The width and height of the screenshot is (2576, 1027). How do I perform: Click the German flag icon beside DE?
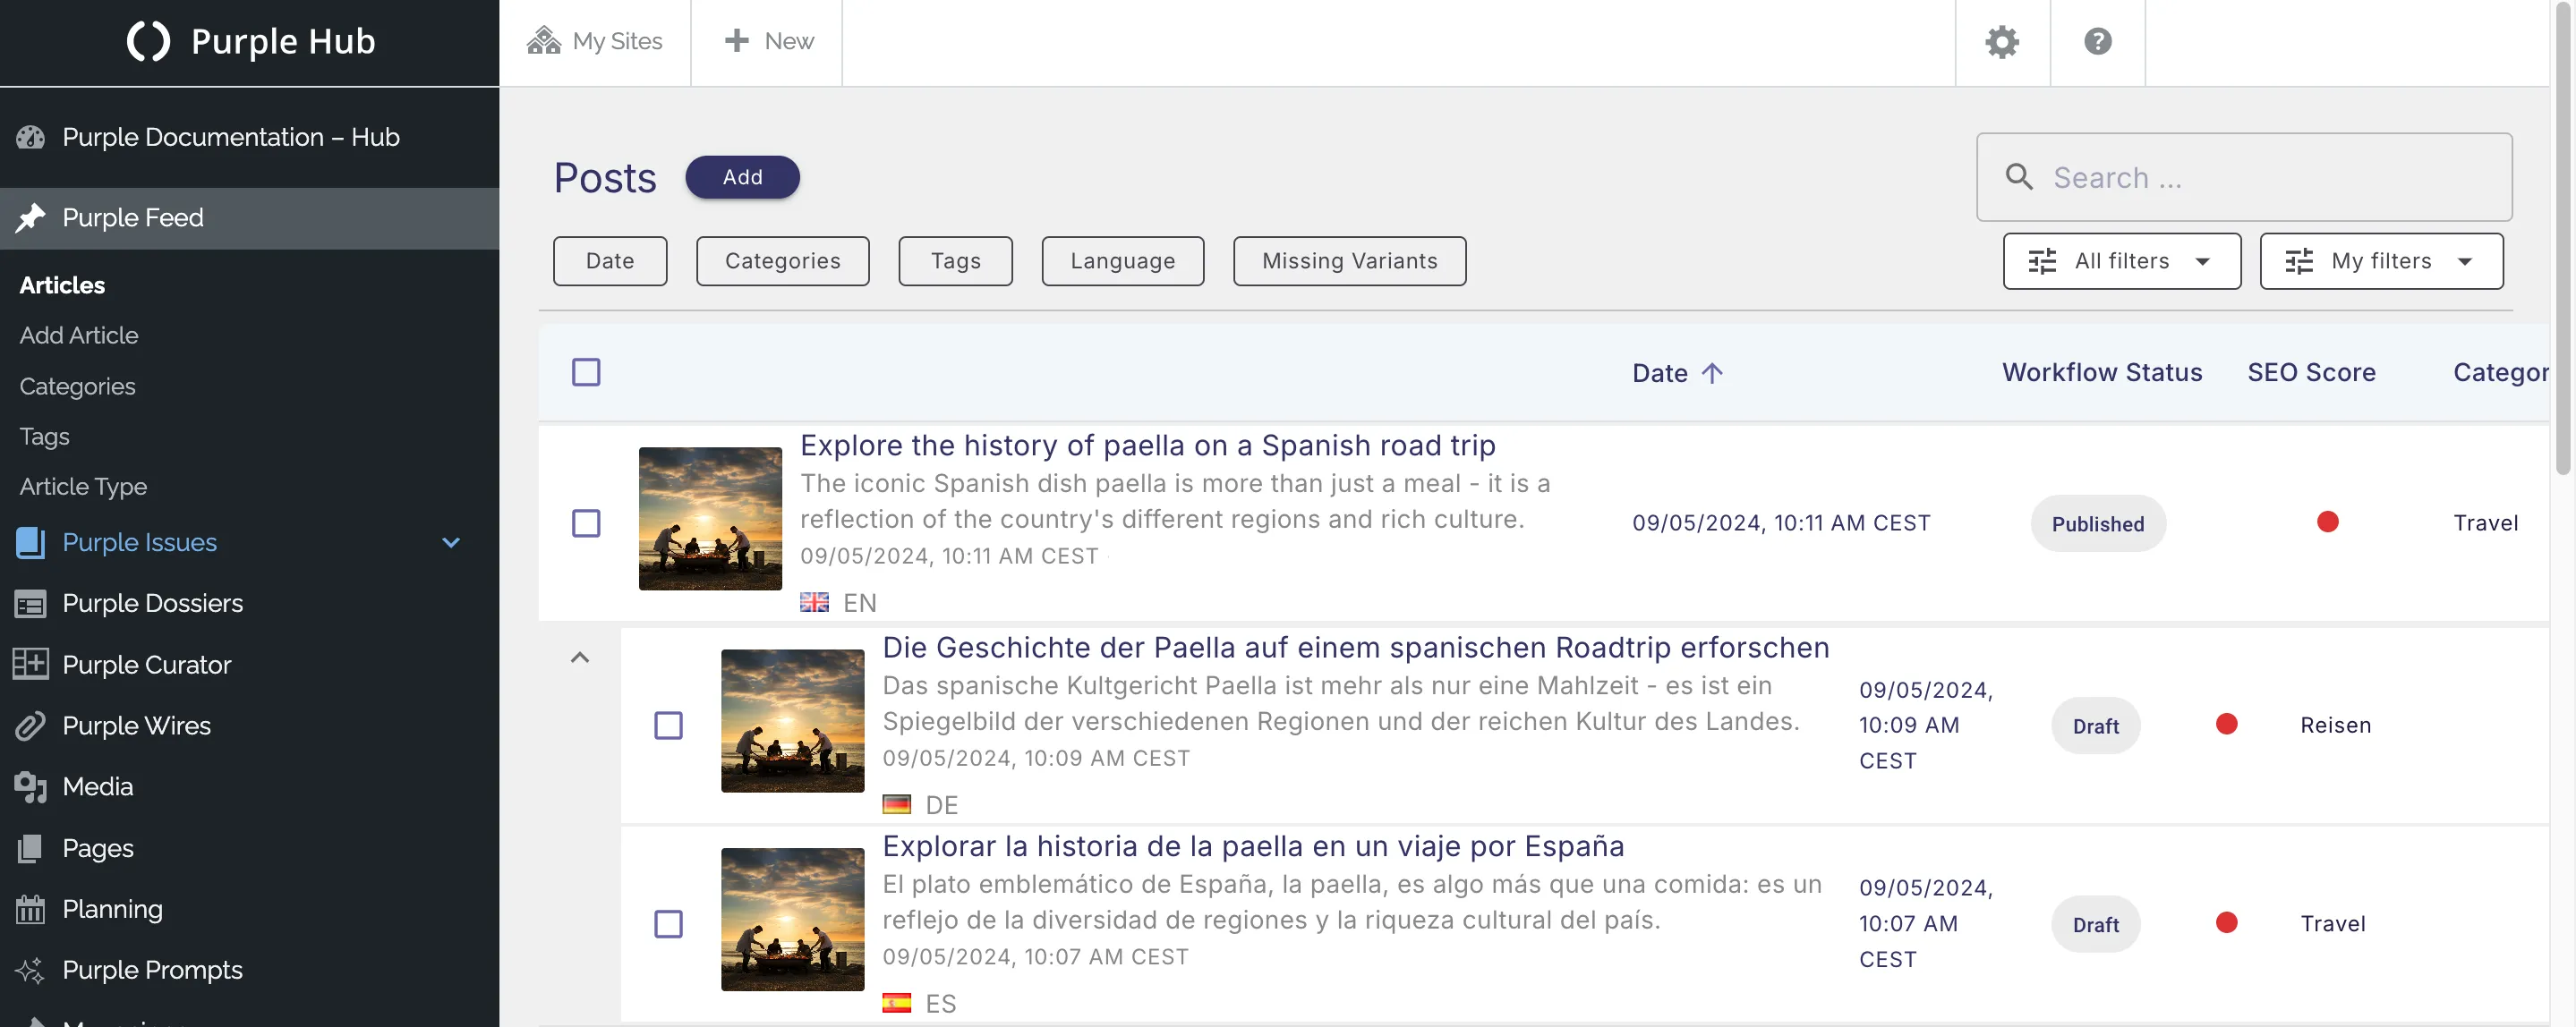(897, 804)
